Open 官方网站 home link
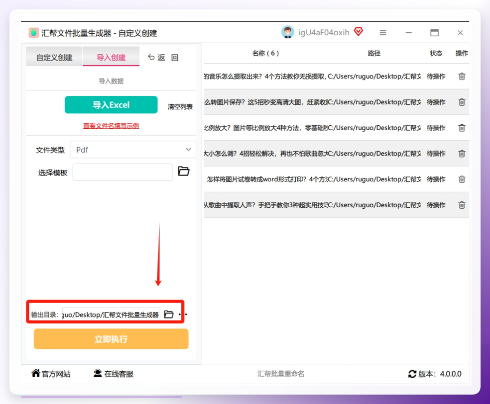 click(51, 374)
